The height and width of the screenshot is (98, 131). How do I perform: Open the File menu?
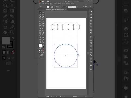40,4
